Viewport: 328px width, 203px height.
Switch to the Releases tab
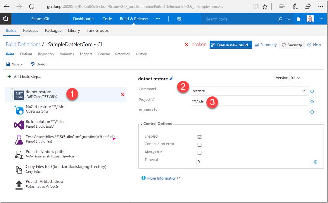point(31,30)
